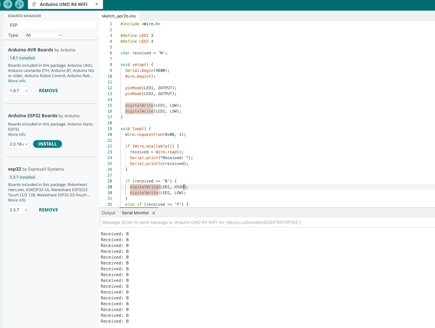Screen dimensions: 435x328
Task: Close the Serial Monitor tab
Action: [x=154, y=213]
